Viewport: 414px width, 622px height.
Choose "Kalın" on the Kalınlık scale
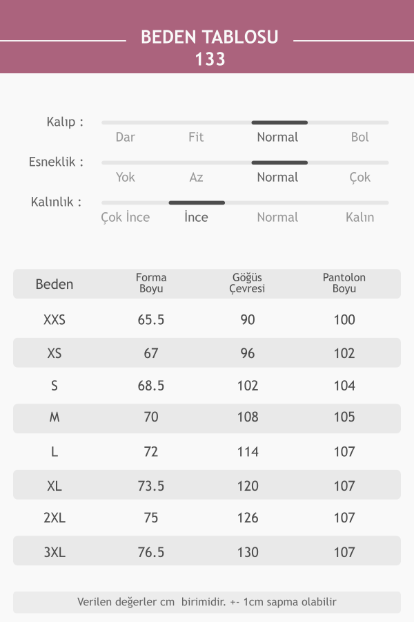(359, 217)
